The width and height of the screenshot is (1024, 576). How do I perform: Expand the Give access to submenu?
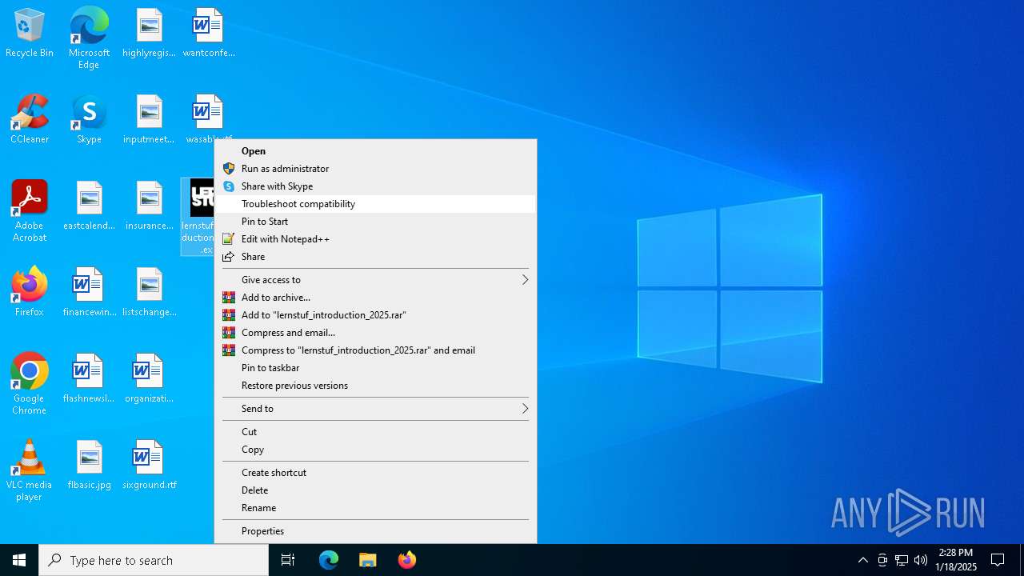click(x=375, y=280)
